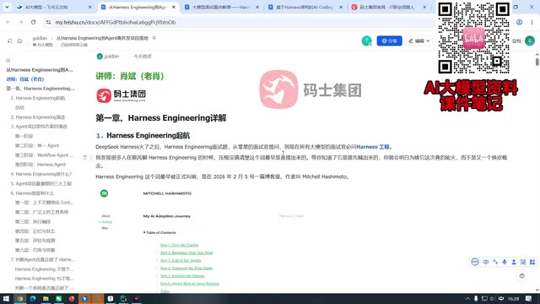
Task: Click the address bar URL my.feishu.cn
Action: [x=116, y=22]
